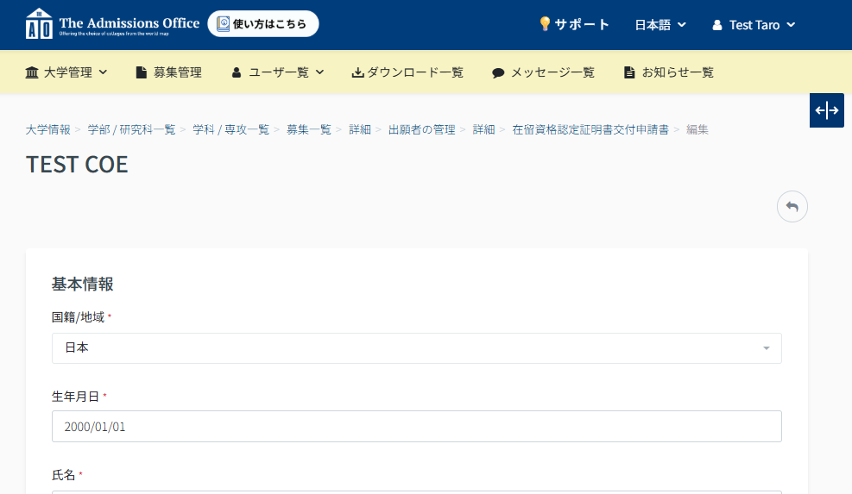Go to 学科 / 専攻一覧 breadcrumb

(231, 129)
